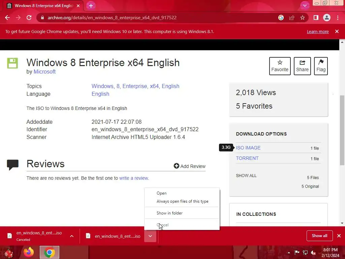Open a new tab with plus button
This screenshot has width=345, height=259.
(x=91, y=6)
